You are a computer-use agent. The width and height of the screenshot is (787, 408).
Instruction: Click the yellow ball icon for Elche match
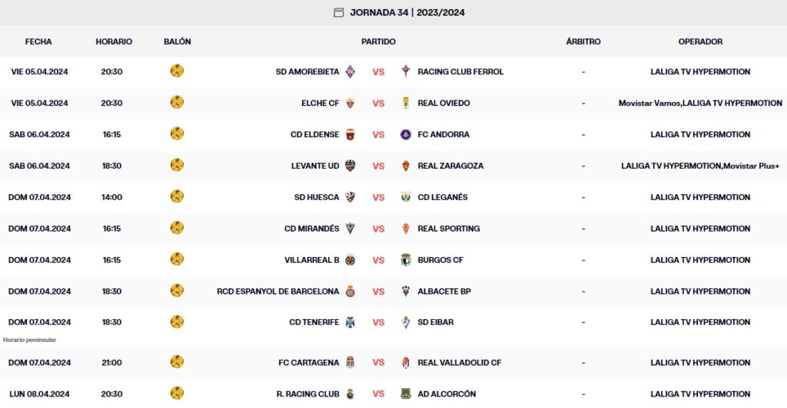tap(177, 103)
